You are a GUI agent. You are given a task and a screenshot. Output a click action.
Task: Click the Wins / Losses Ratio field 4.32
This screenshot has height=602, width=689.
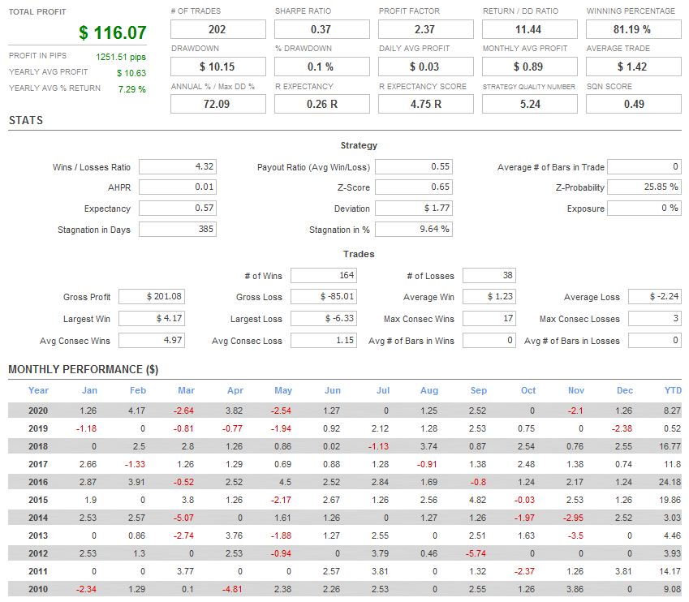pyautogui.click(x=178, y=167)
